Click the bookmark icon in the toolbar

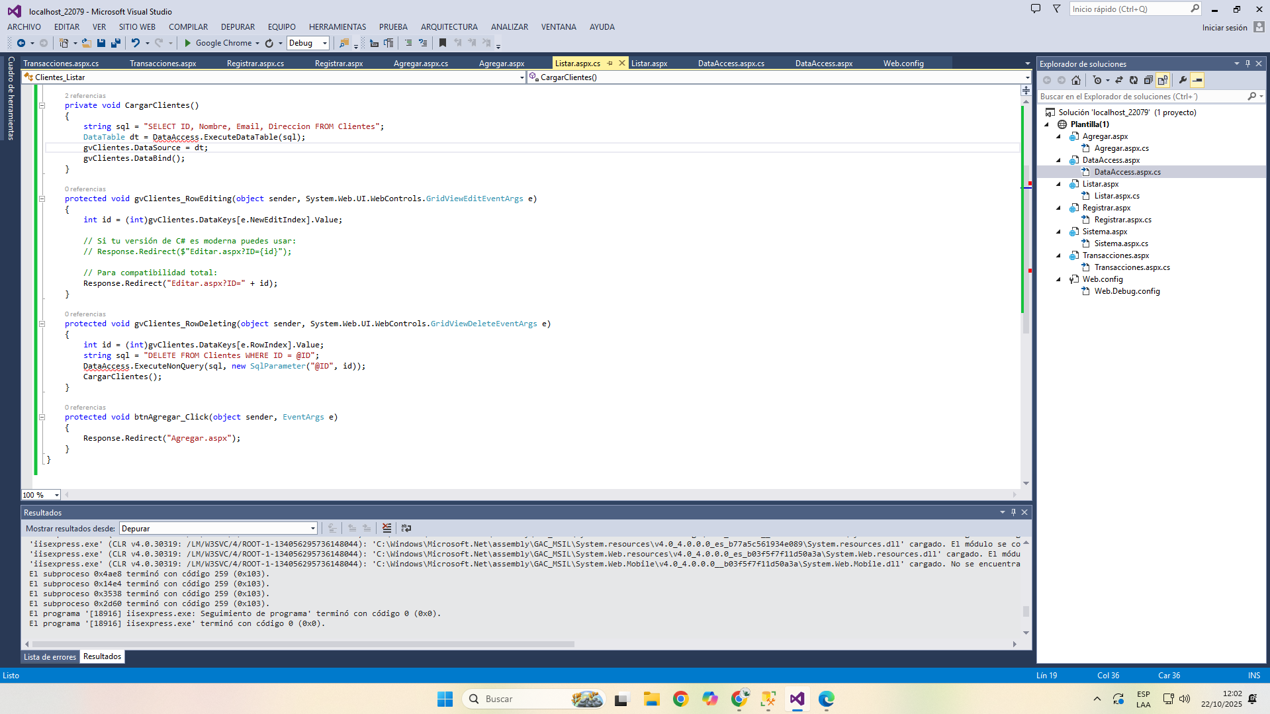pyautogui.click(x=443, y=43)
